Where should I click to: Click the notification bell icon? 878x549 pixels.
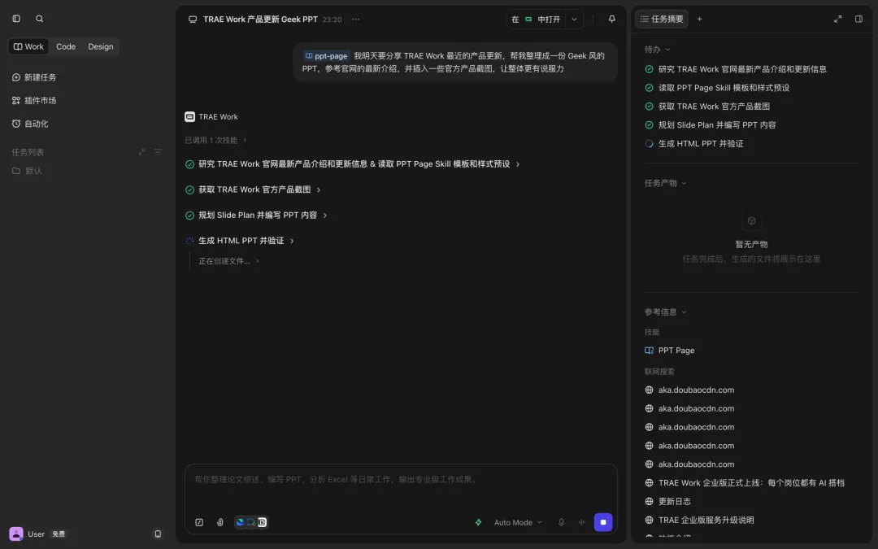click(x=611, y=19)
